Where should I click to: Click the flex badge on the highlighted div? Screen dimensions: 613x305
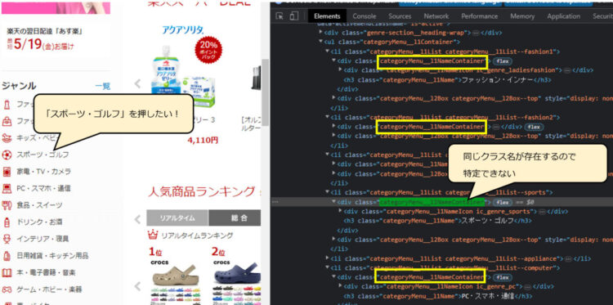pos(503,202)
